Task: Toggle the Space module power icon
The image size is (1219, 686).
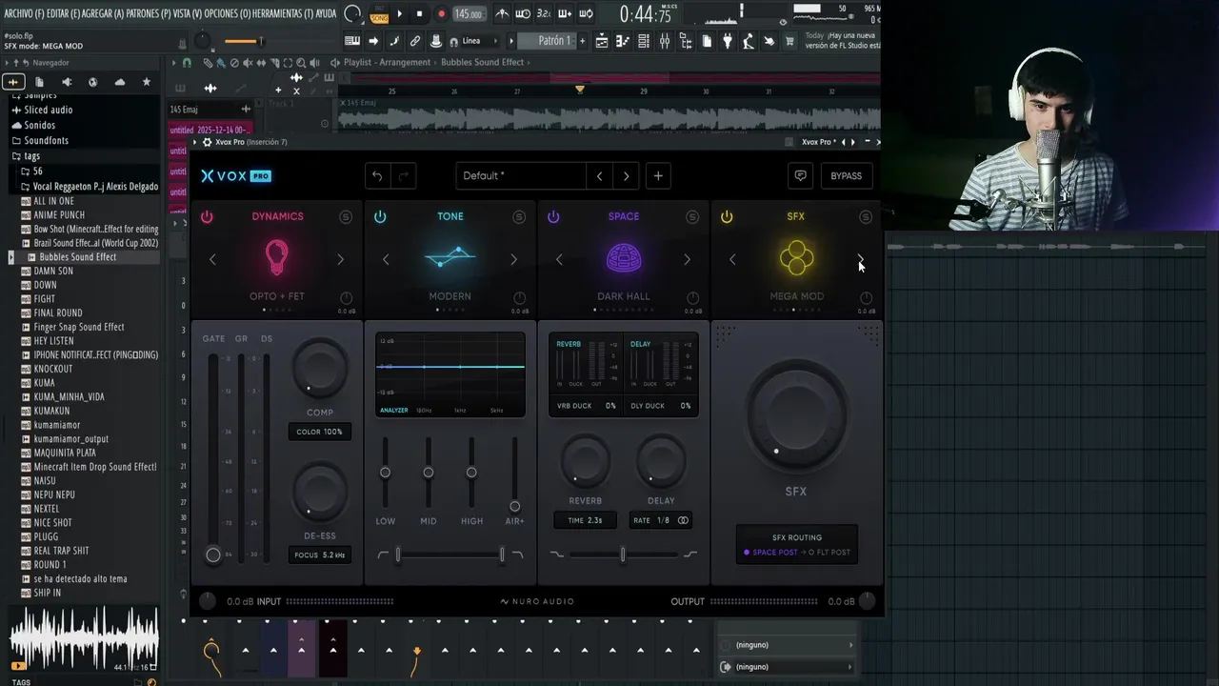Action: [553, 217]
